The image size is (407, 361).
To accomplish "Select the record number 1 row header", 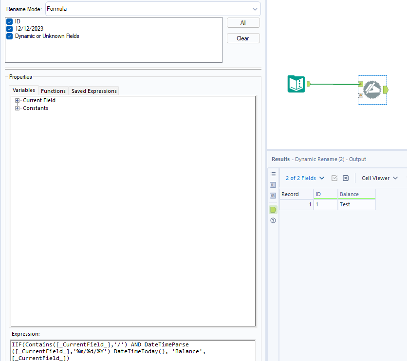I will [296, 204].
